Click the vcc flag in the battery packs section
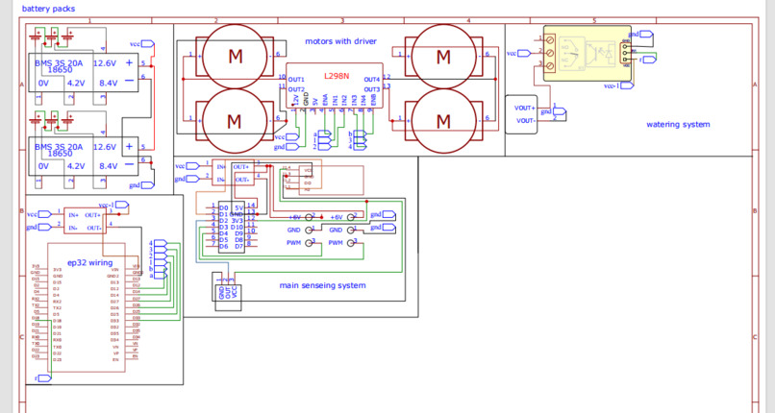775x413 pixels. [x=142, y=44]
